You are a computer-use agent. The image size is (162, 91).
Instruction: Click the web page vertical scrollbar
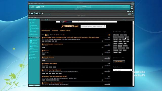(133, 53)
